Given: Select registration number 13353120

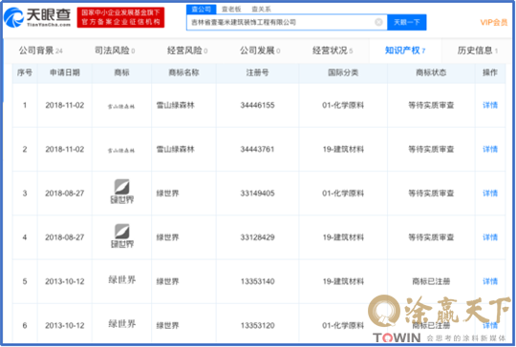Looking at the screenshot, I should [257, 325].
